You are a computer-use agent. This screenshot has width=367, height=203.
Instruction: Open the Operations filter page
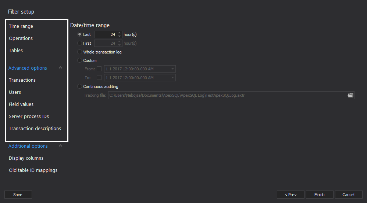click(21, 38)
